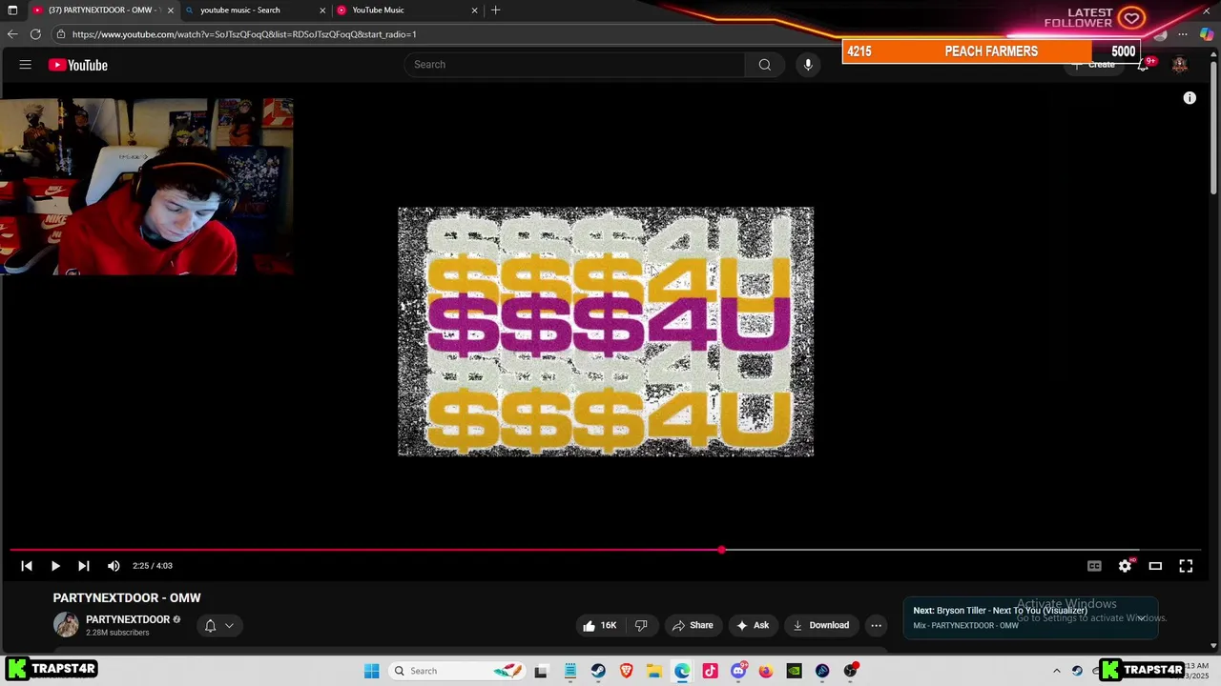
Task: Open Firefox from the taskbar
Action: 766,671
